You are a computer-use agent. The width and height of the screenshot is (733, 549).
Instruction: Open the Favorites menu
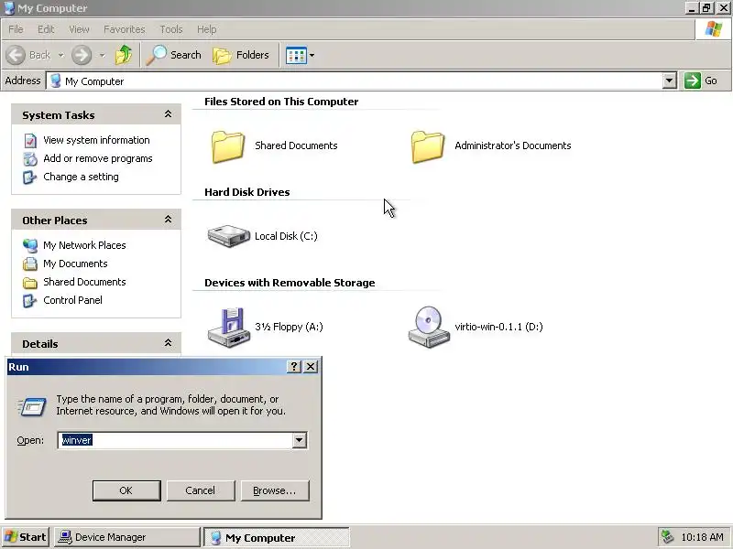(125, 29)
